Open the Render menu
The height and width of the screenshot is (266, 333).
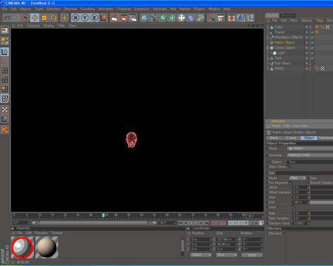coord(185,9)
